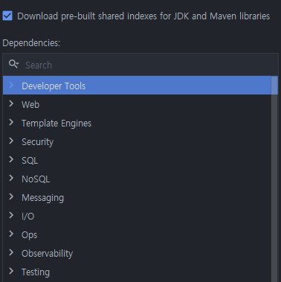Select the I/O category label

pos(28,217)
